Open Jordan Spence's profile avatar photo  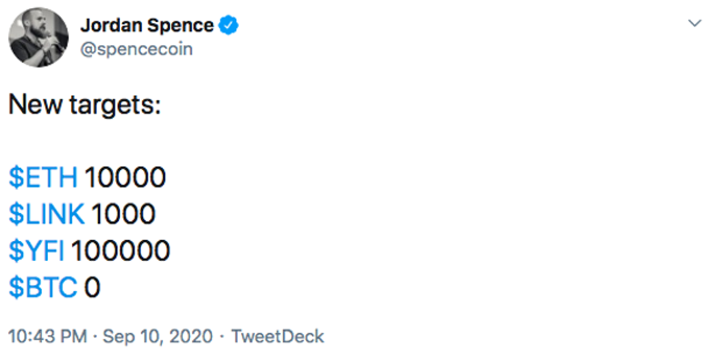coord(39,37)
